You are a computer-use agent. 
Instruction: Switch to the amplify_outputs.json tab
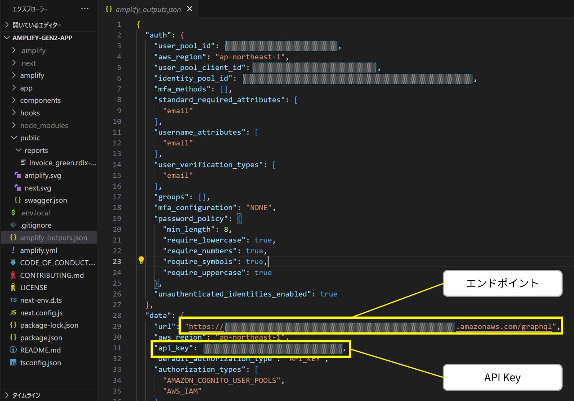point(148,9)
